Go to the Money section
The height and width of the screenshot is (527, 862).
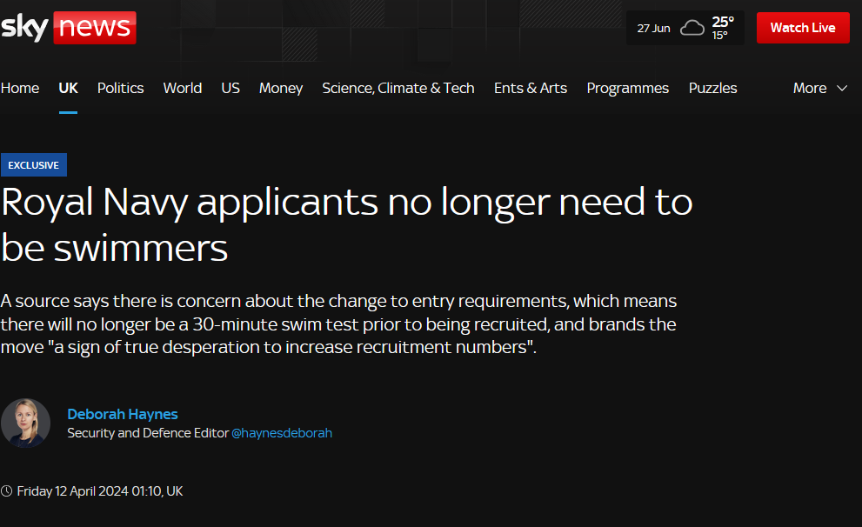tap(281, 88)
